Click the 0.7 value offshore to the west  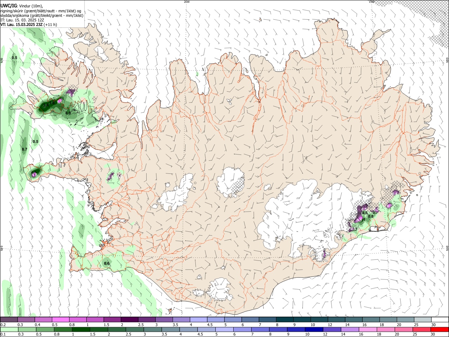25,149
